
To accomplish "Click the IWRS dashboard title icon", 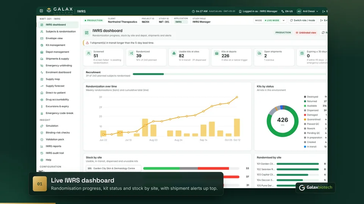I will 87,33.
